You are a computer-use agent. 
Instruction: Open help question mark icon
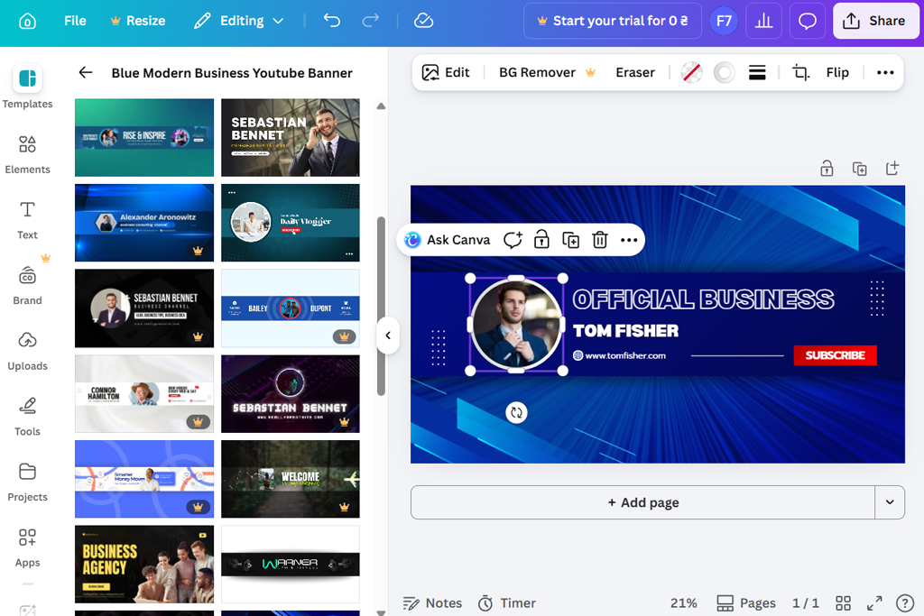904,603
